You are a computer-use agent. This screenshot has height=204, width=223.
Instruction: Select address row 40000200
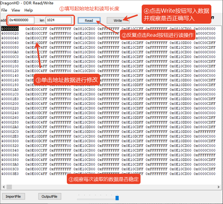coord(10,104)
